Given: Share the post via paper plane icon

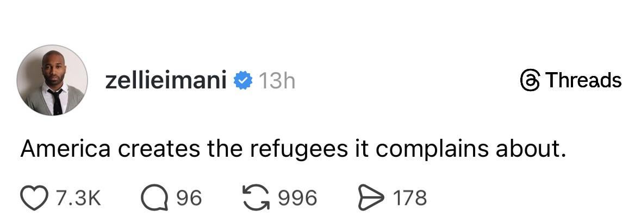Looking at the screenshot, I should point(372,197).
